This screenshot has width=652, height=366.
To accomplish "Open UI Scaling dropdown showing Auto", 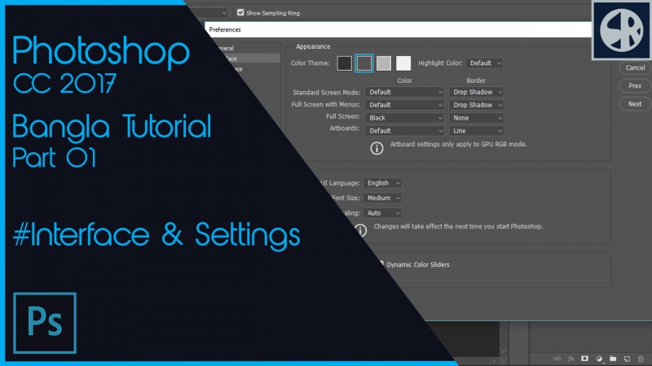I will pos(382,213).
